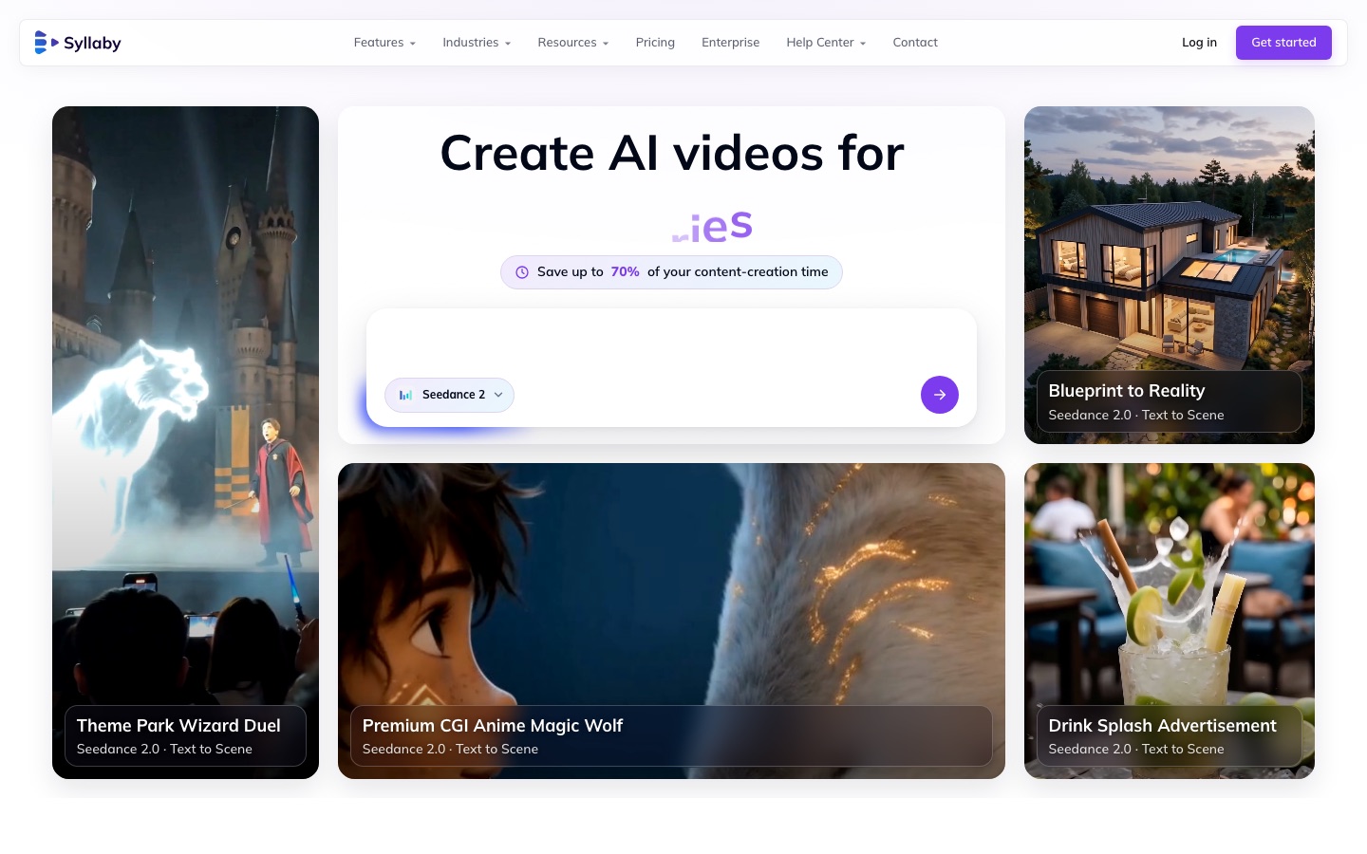
Task: Click the Log in link
Action: 1199,43
